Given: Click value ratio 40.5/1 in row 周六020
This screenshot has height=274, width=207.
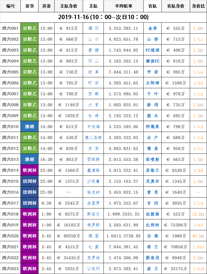Looking at the screenshot, I should click(x=198, y=236).
